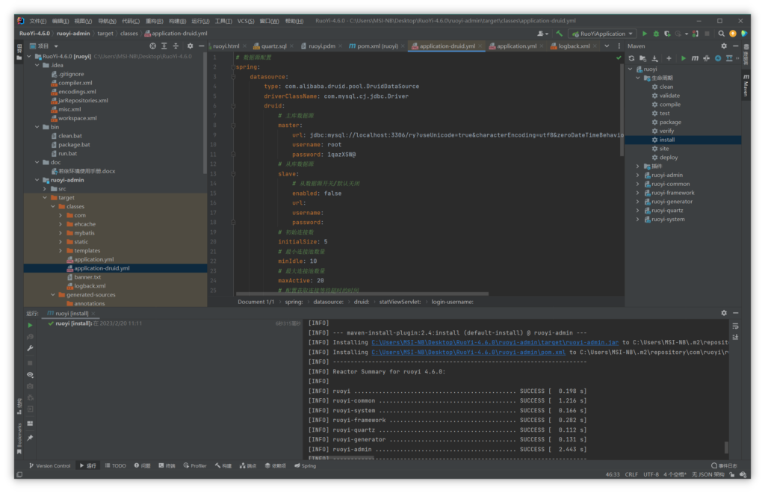Open the TODO tool window
The height and width of the screenshot is (493, 765).
(116, 465)
